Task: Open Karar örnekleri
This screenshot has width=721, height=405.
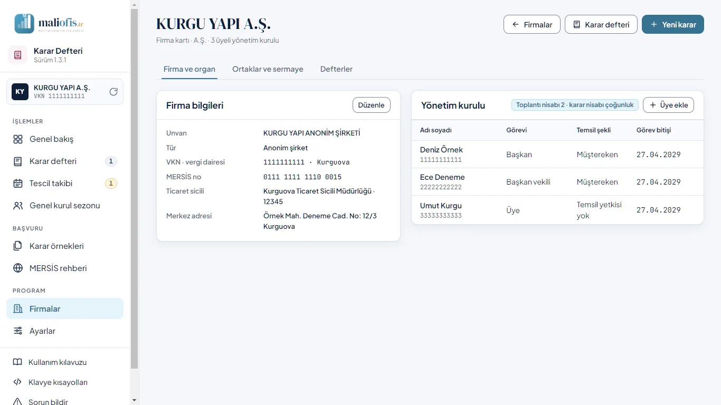Action: pyautogui.click(x=65, y=246)
